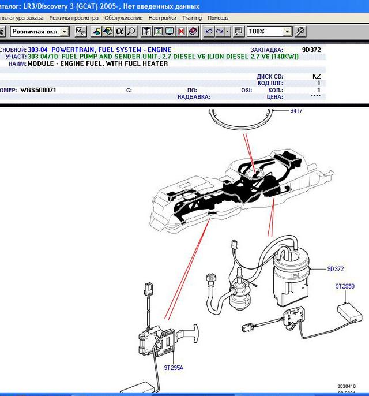Click the ЦЕНА price value asterisks

[x=316, y=96]
